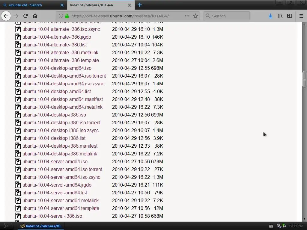The width and height of the screenshot is (307, 230).
Task: Open ubuntu-10.04-desktop-amd64.list link
Action: pyautogui.click(x=57, y=92)
